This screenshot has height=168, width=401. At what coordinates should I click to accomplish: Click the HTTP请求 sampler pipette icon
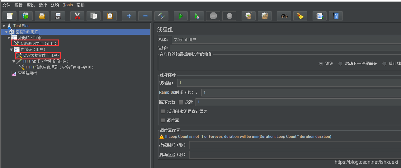tap(19, 61)
